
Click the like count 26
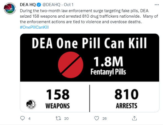point(105,118)
